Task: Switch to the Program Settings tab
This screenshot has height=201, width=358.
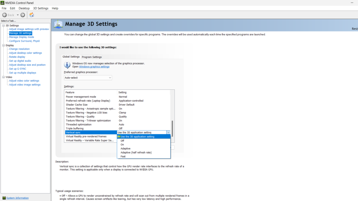Action: click(92, 57)
